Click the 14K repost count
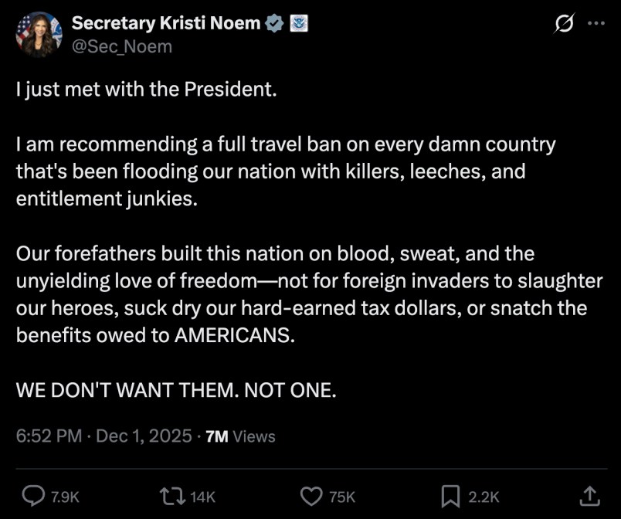This screenshot has width=621, height=519. [x=202, y=497]
